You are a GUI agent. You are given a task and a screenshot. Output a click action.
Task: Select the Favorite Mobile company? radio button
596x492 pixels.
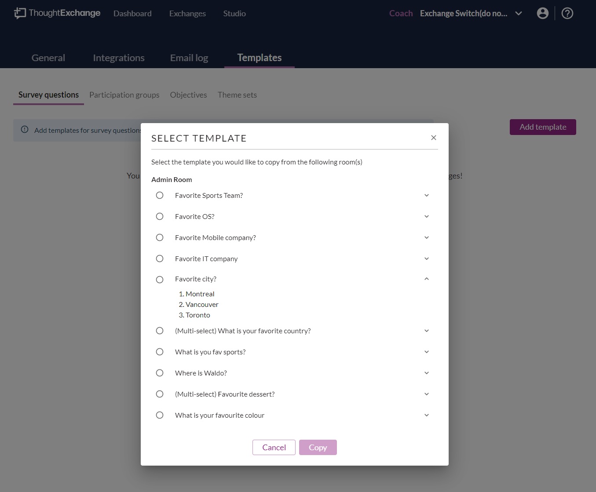click(x=160, y=237)
